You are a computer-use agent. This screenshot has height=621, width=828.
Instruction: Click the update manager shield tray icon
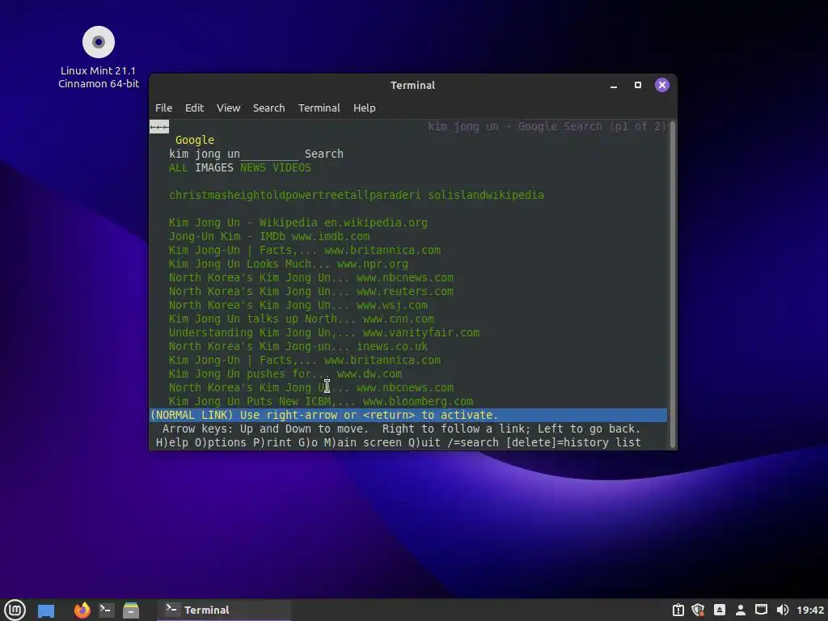(x=698, y=610)
